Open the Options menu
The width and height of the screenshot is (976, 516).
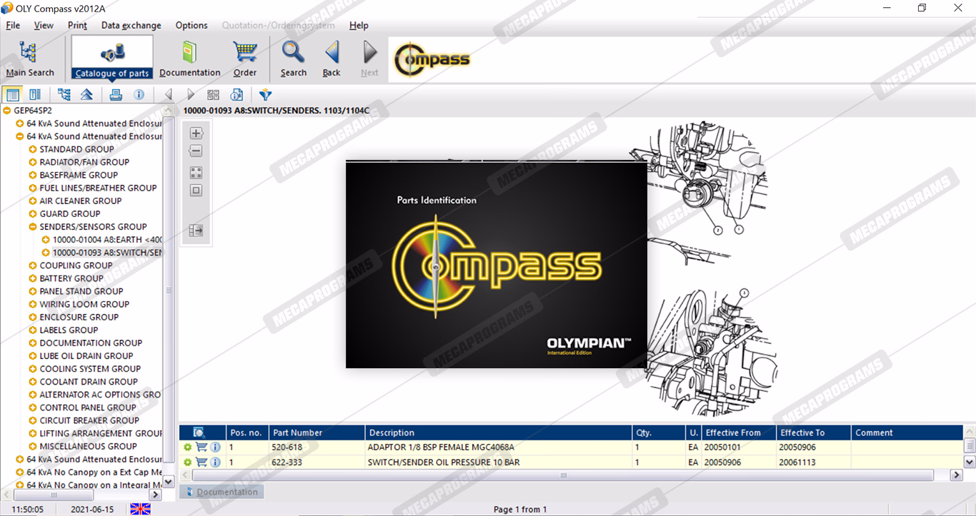tap(191, 26)
